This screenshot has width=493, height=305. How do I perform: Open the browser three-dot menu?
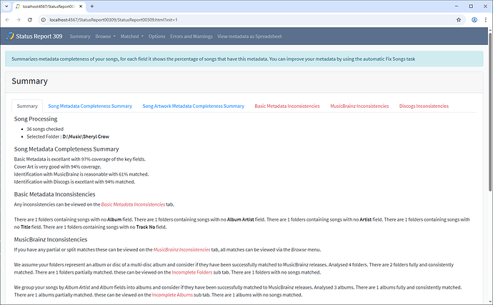coord(485,20)
